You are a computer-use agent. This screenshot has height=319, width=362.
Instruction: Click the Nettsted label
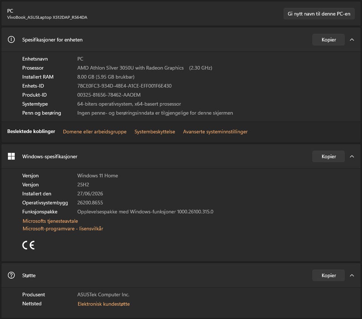pos(32,304)
